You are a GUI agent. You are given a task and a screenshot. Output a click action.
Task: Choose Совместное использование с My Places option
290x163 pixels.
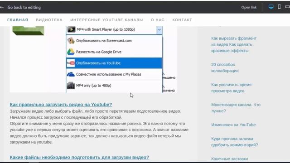114,74
